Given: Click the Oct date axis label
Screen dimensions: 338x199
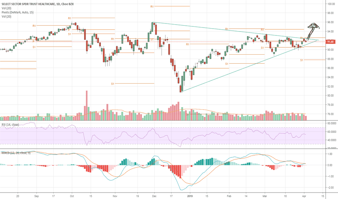Looking at the screenshot, I should tap(72, 196).
